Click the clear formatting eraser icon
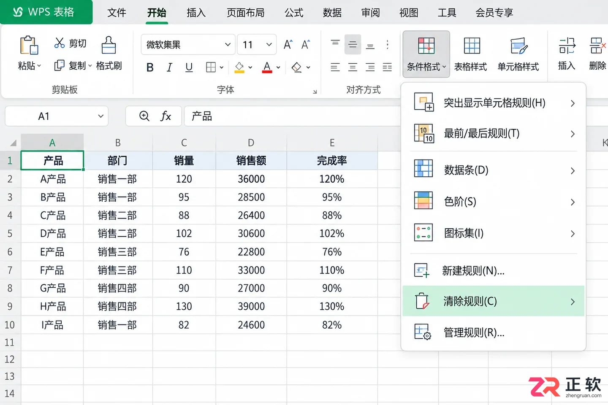This screenshot has width=608, height=405. click(x=297, y=67)
